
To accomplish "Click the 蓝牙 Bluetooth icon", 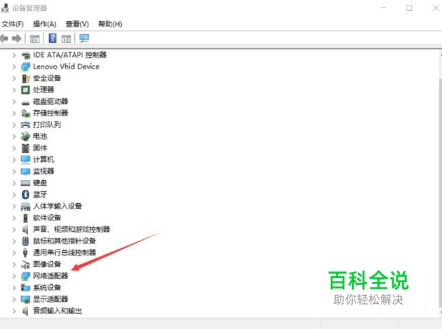I will coord(26,194).
